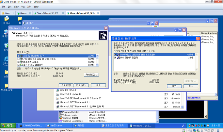The width and height of the screenshot is (223, 132).
Task: Click the Java DB 10.5.3.0 program icon
Action: [58, 90]
